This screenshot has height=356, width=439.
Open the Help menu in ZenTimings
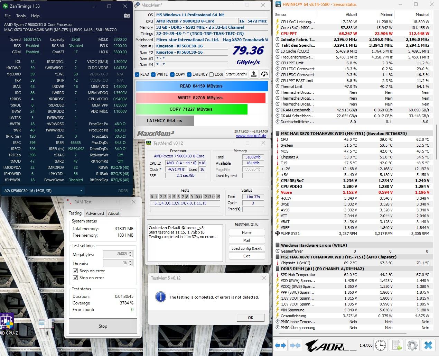[35, 16]
